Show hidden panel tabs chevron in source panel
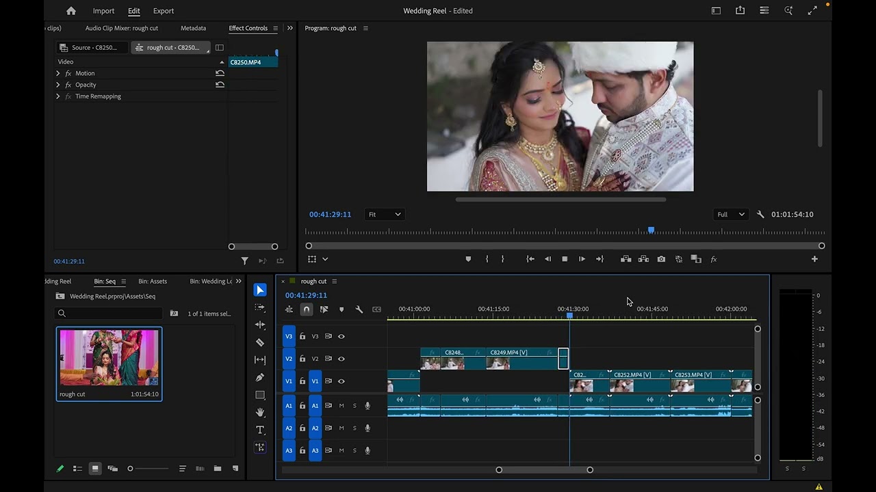876x492 pixels. tap(290, 28)
